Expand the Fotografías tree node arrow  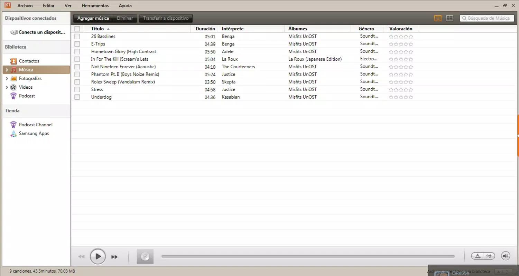tap(7, 79)
